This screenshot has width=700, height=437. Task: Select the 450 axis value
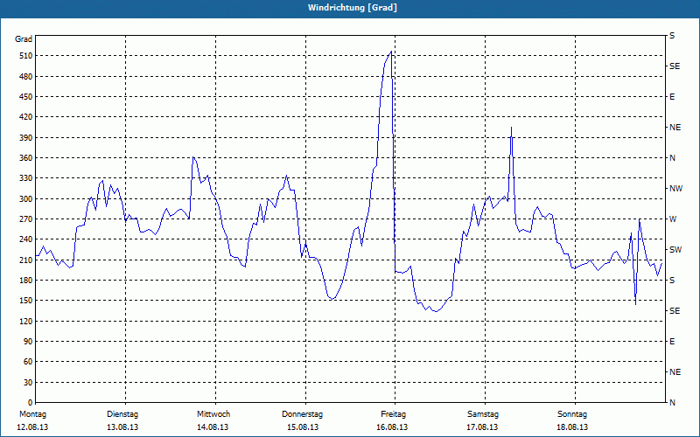[26, 97]
